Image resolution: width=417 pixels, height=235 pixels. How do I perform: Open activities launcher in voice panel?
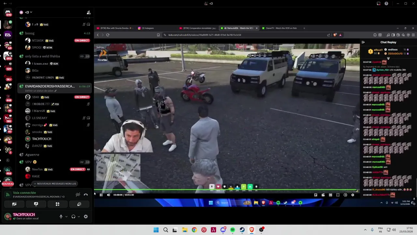pos(57,204)
